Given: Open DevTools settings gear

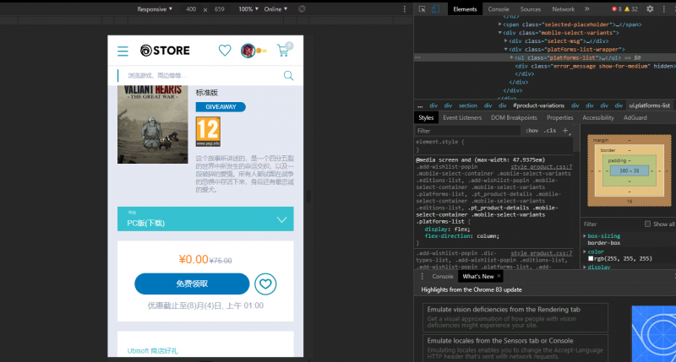Looking at the screenshot, I should 650,9.
